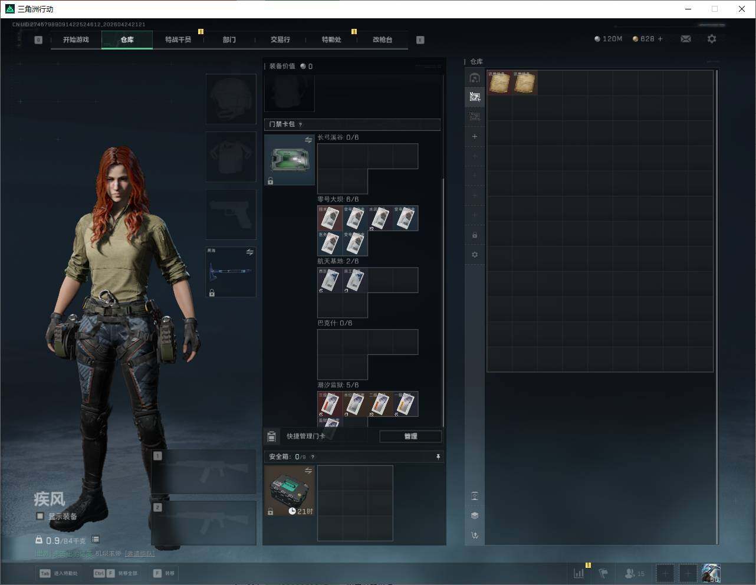Click the 邀请组队 link

(x=140, y=554)
